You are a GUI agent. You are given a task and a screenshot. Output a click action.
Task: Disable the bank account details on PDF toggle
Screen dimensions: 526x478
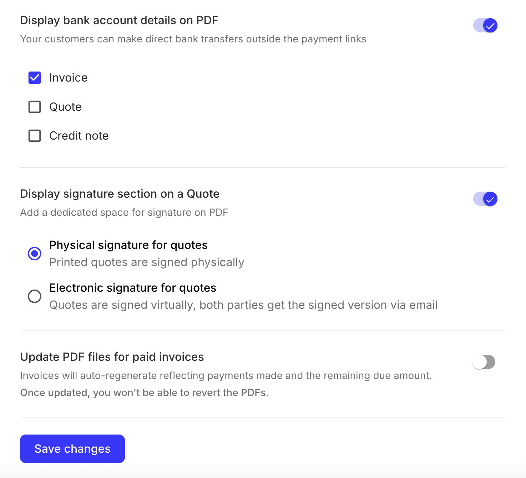[x=485, y=26]
